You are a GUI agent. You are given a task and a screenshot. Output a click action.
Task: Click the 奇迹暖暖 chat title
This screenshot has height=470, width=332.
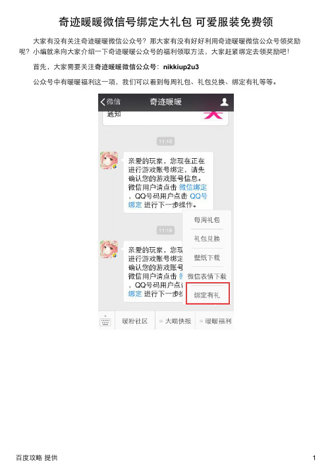pyautogui.click(x=166, y=102)
